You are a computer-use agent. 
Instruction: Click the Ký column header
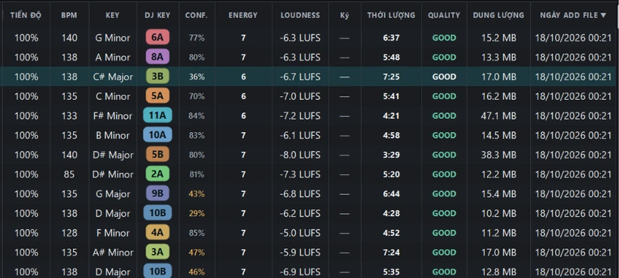(345, 15)
